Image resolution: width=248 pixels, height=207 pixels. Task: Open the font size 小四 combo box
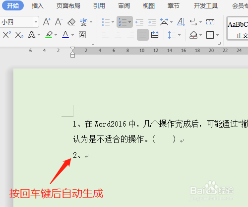coord(19,22)
